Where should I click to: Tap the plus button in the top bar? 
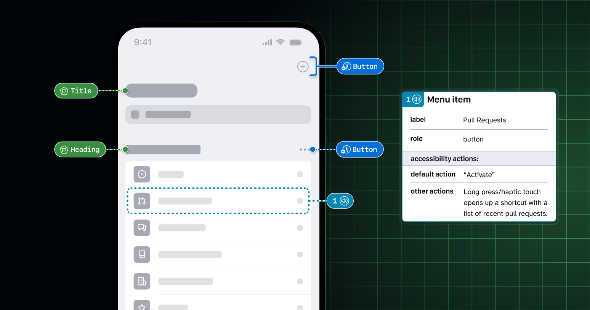(x=303, y=66)
